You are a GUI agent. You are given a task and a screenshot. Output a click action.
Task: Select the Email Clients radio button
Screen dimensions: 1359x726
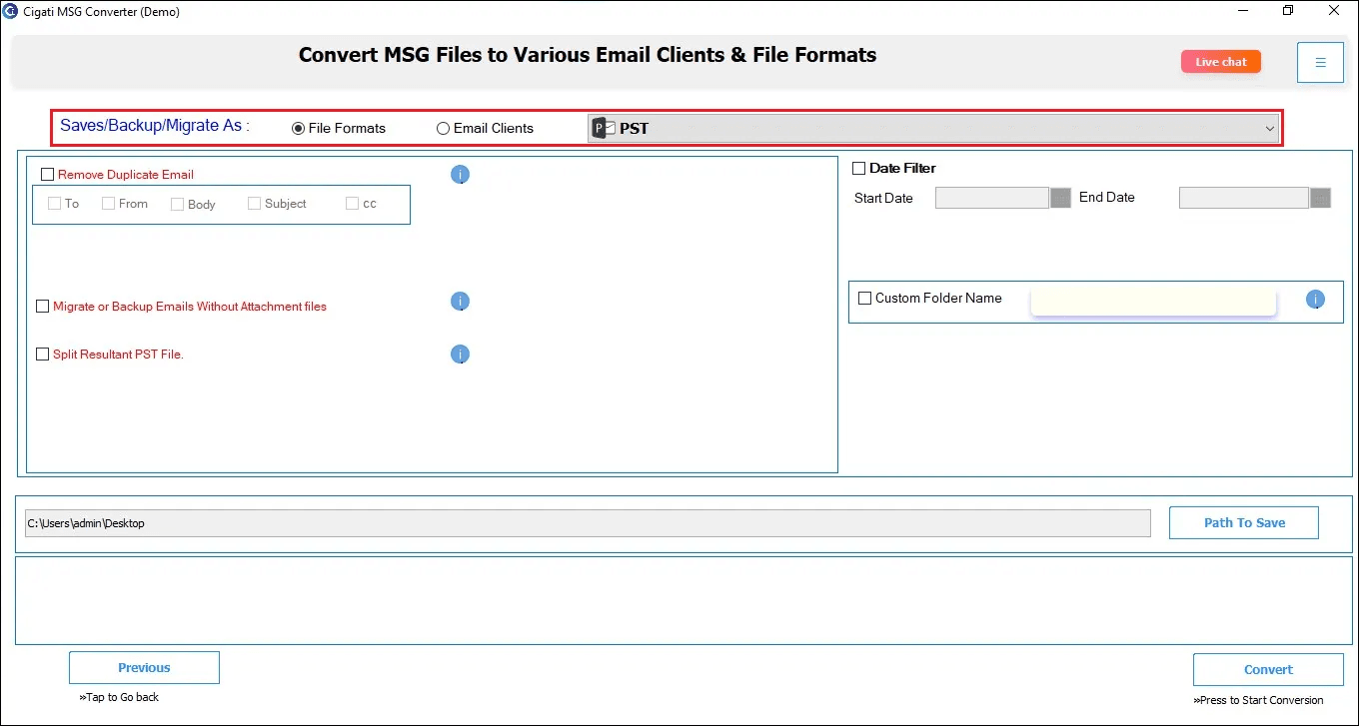click(x=443, y=128)
